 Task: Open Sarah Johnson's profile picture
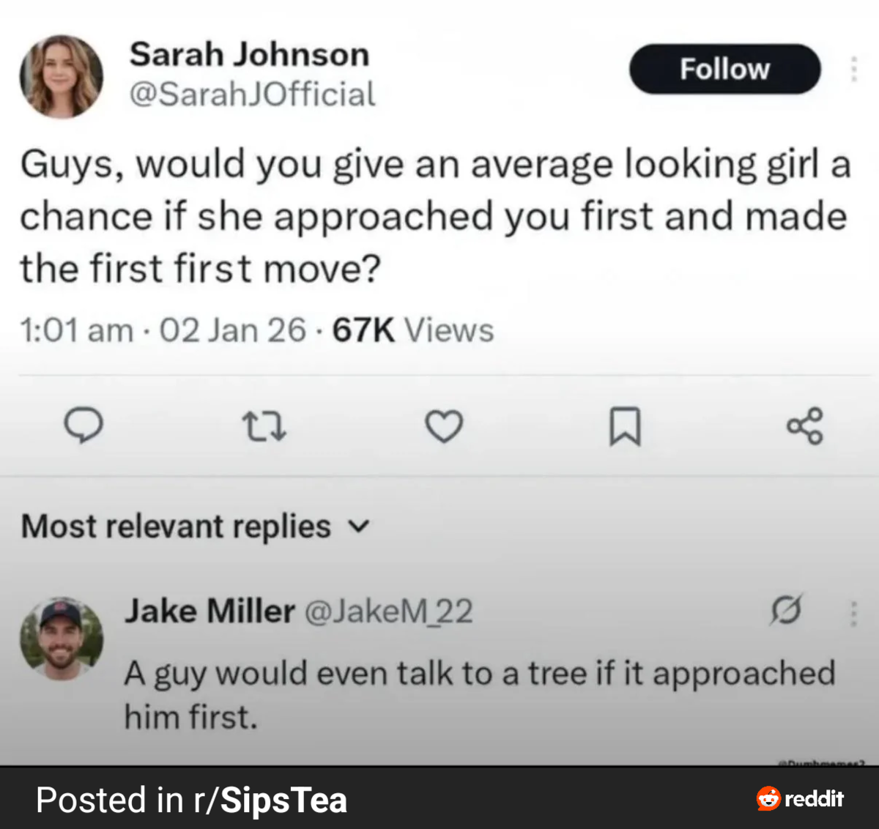point(62,77)
